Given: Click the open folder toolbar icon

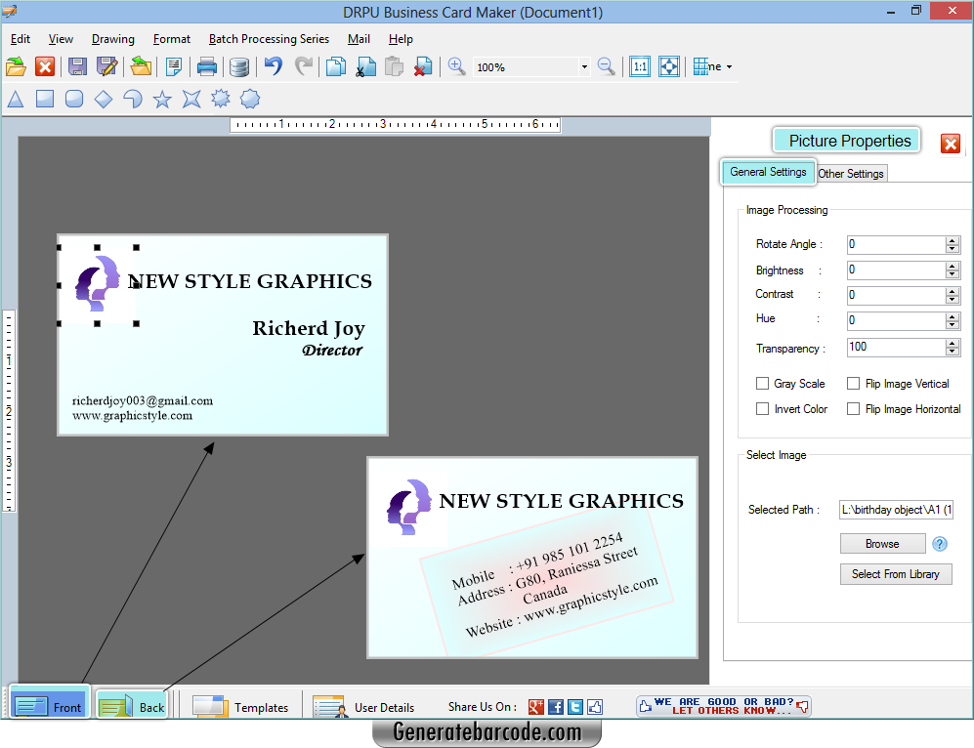Looking at the screenshot, I should pyautogui.click(x=16, y=66).
